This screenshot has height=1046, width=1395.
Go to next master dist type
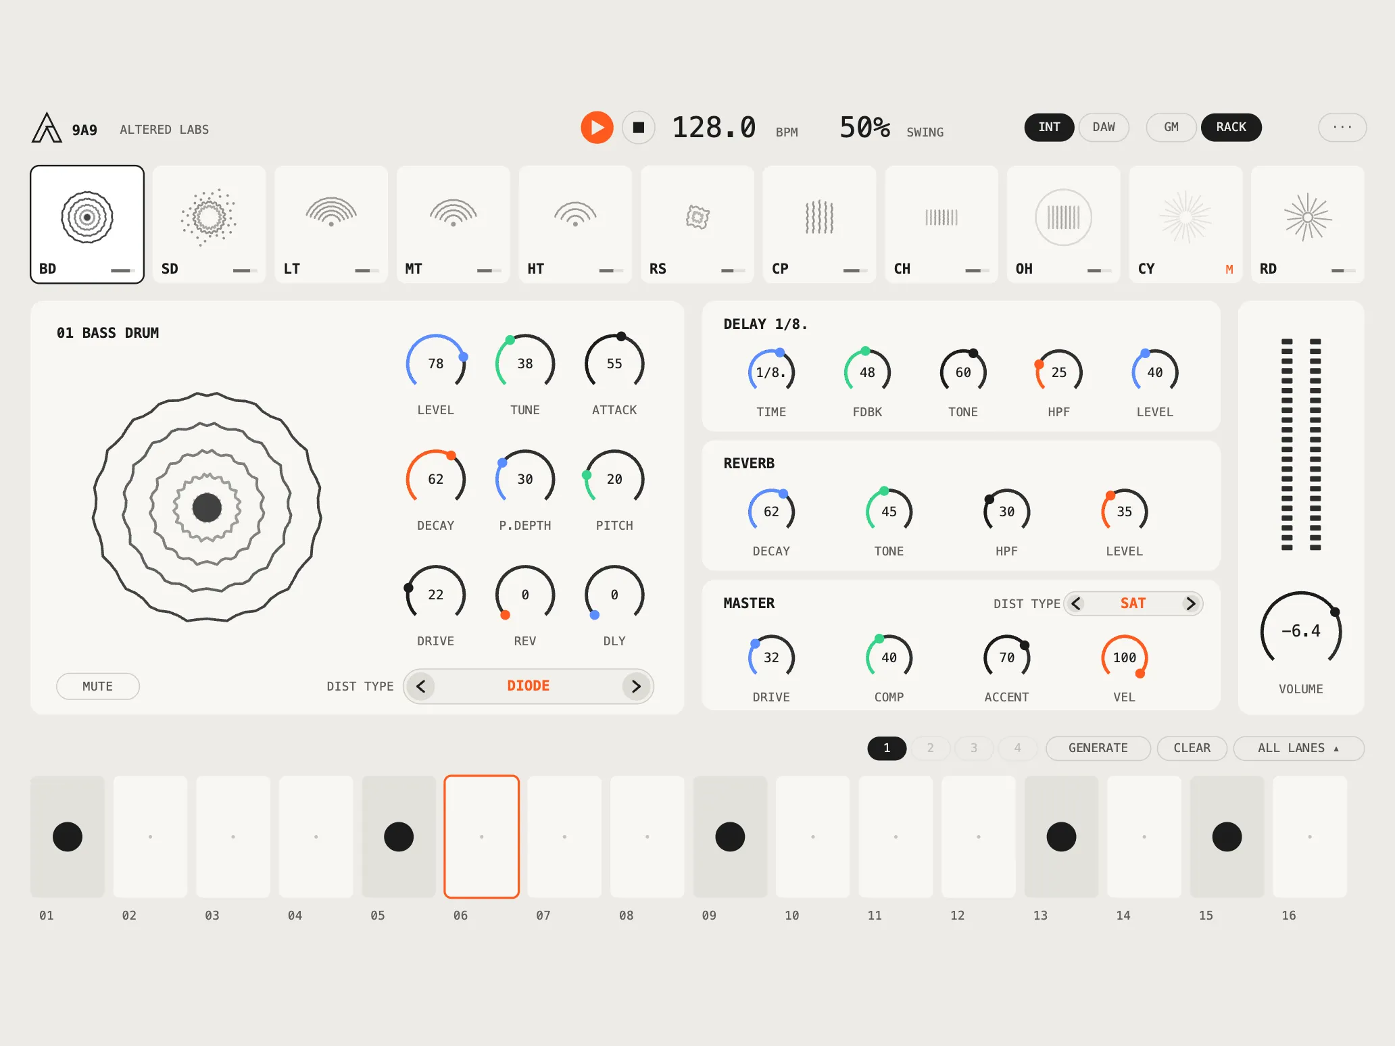tap(1191, 603)
